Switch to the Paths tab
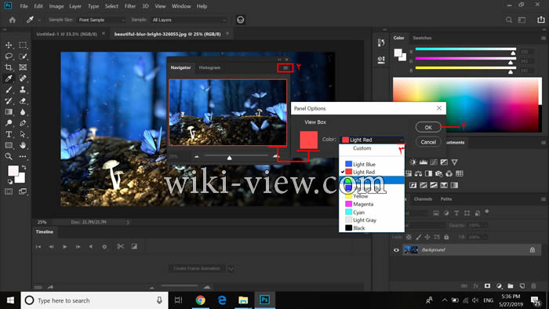This screenshot has height=309, width=549. (446, 198)
